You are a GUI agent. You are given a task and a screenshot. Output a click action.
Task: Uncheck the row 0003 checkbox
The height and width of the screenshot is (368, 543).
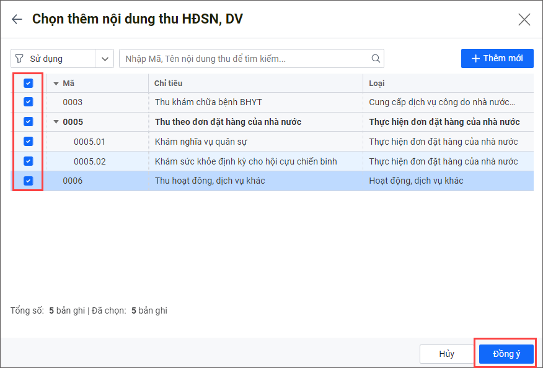tap(28, 102)
